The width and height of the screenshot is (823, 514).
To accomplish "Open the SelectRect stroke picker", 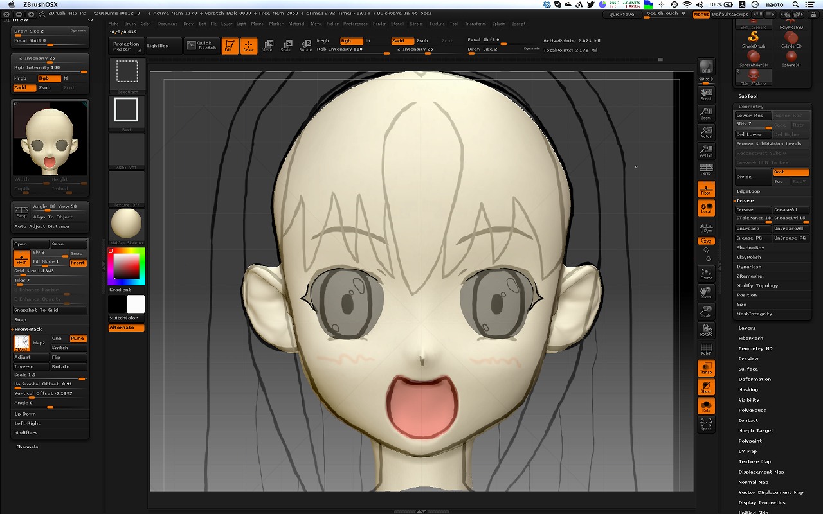I will coord(127,75).
